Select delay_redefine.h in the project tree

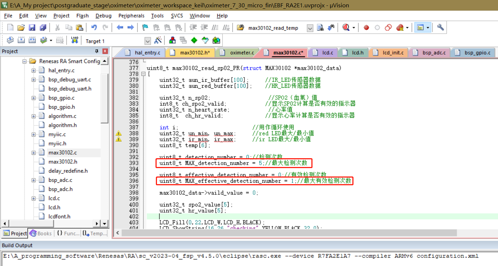(x=68, y=171)
